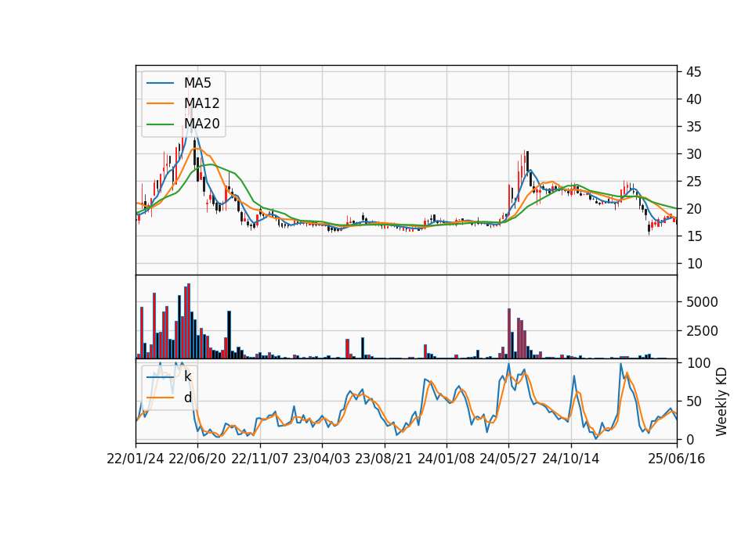Select the 24/05/27 date label
752x540 pixels.
(x=508, y=459)
